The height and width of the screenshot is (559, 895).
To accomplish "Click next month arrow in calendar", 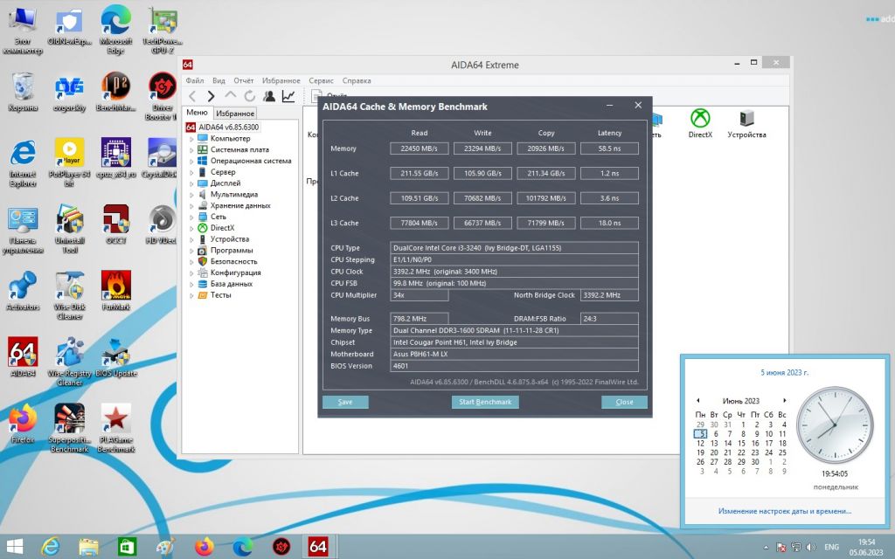I will click(x=785, y=400).
